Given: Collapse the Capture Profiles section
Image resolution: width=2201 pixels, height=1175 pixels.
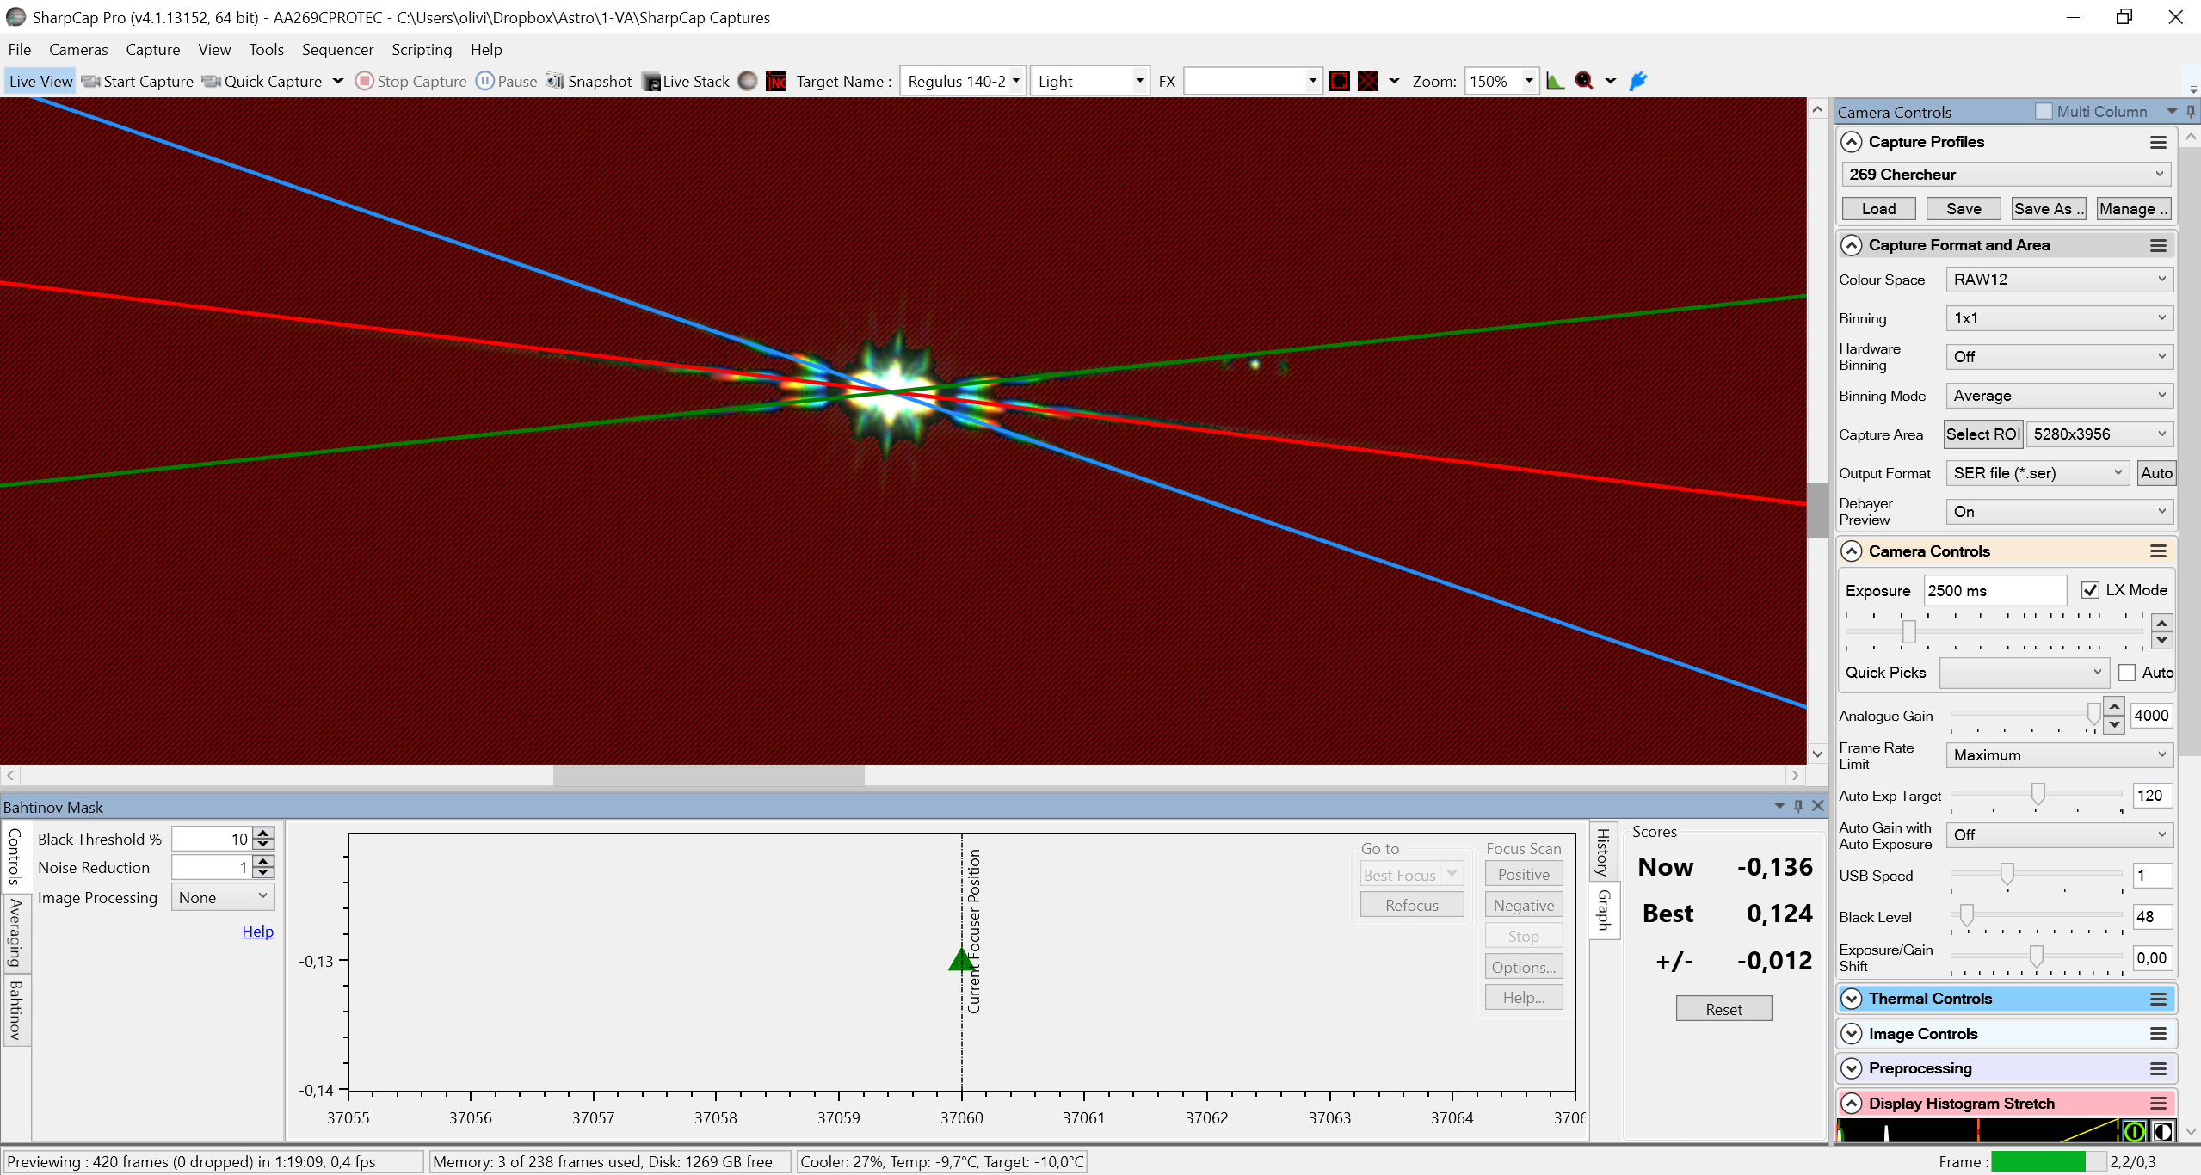Looking at the screenshot, I should [x=1852, y=142].
